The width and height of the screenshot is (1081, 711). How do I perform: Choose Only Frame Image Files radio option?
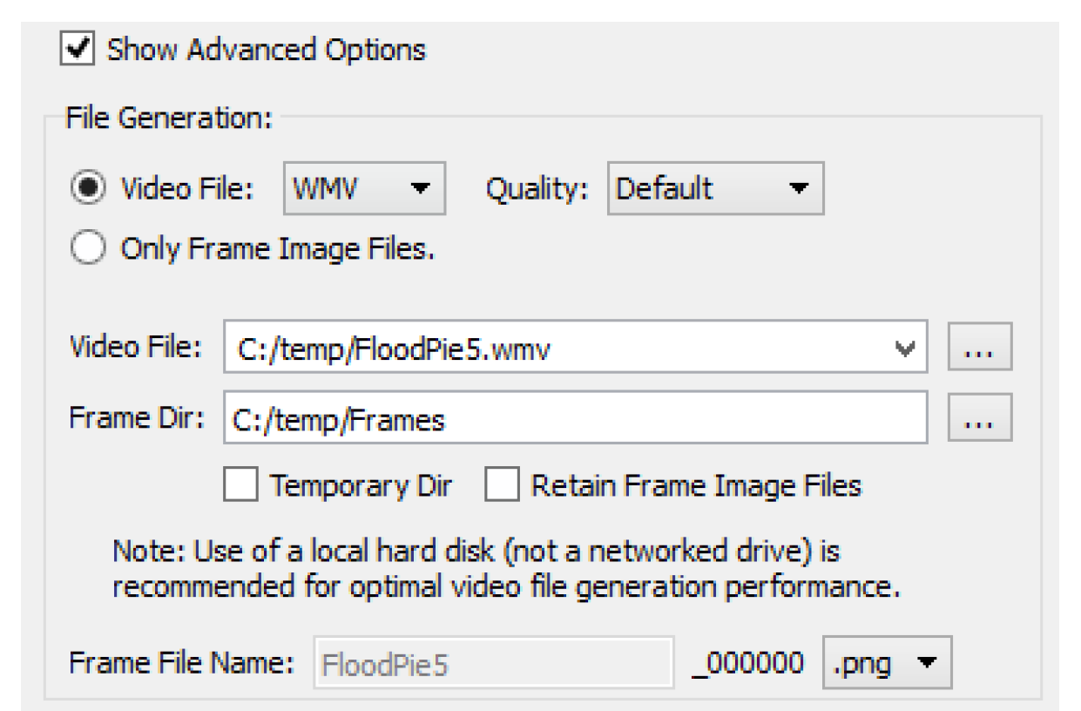pos(89,249)
